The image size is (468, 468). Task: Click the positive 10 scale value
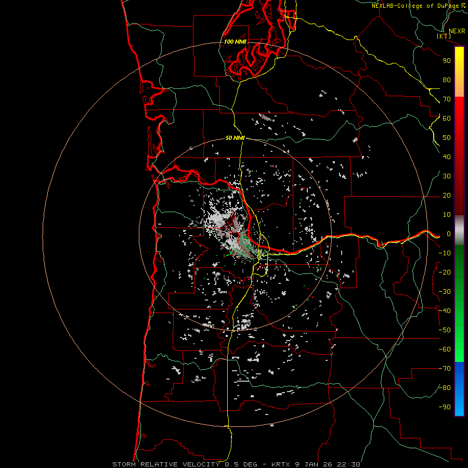(447, 215)
